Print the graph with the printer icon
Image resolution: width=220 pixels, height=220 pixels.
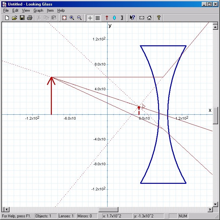pyautogui.click(x=30, y=18)
